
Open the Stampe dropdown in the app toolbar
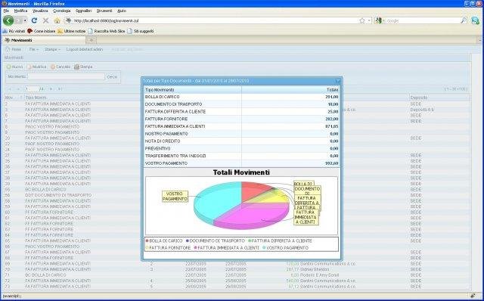point(52,49)
